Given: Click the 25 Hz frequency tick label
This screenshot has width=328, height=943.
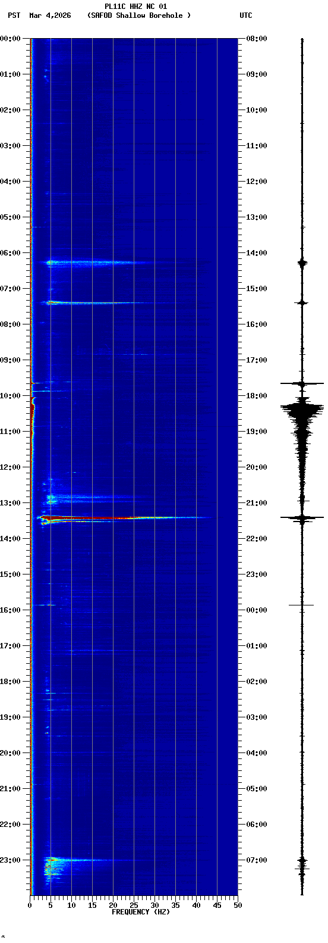Looking at the screenshot, I should click(x=134, y=905).
